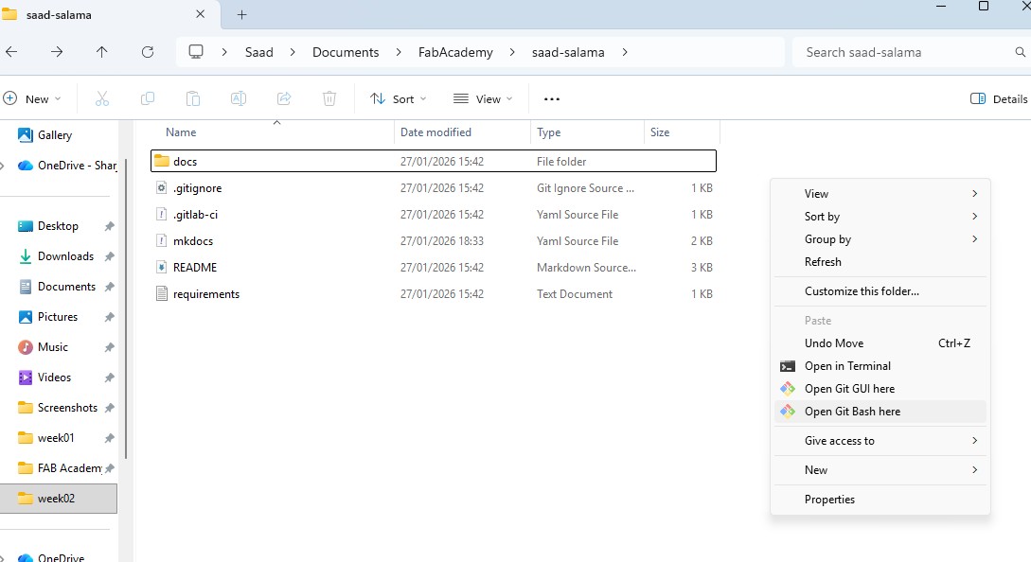Viewport: 1031px width, 562px height.
Task: Go back using the back arrow
Action: click(x=11, y=52)
